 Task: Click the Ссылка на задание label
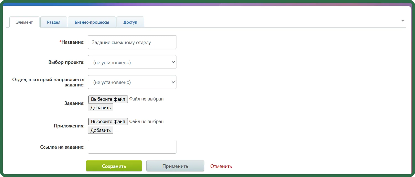[62, 147]
